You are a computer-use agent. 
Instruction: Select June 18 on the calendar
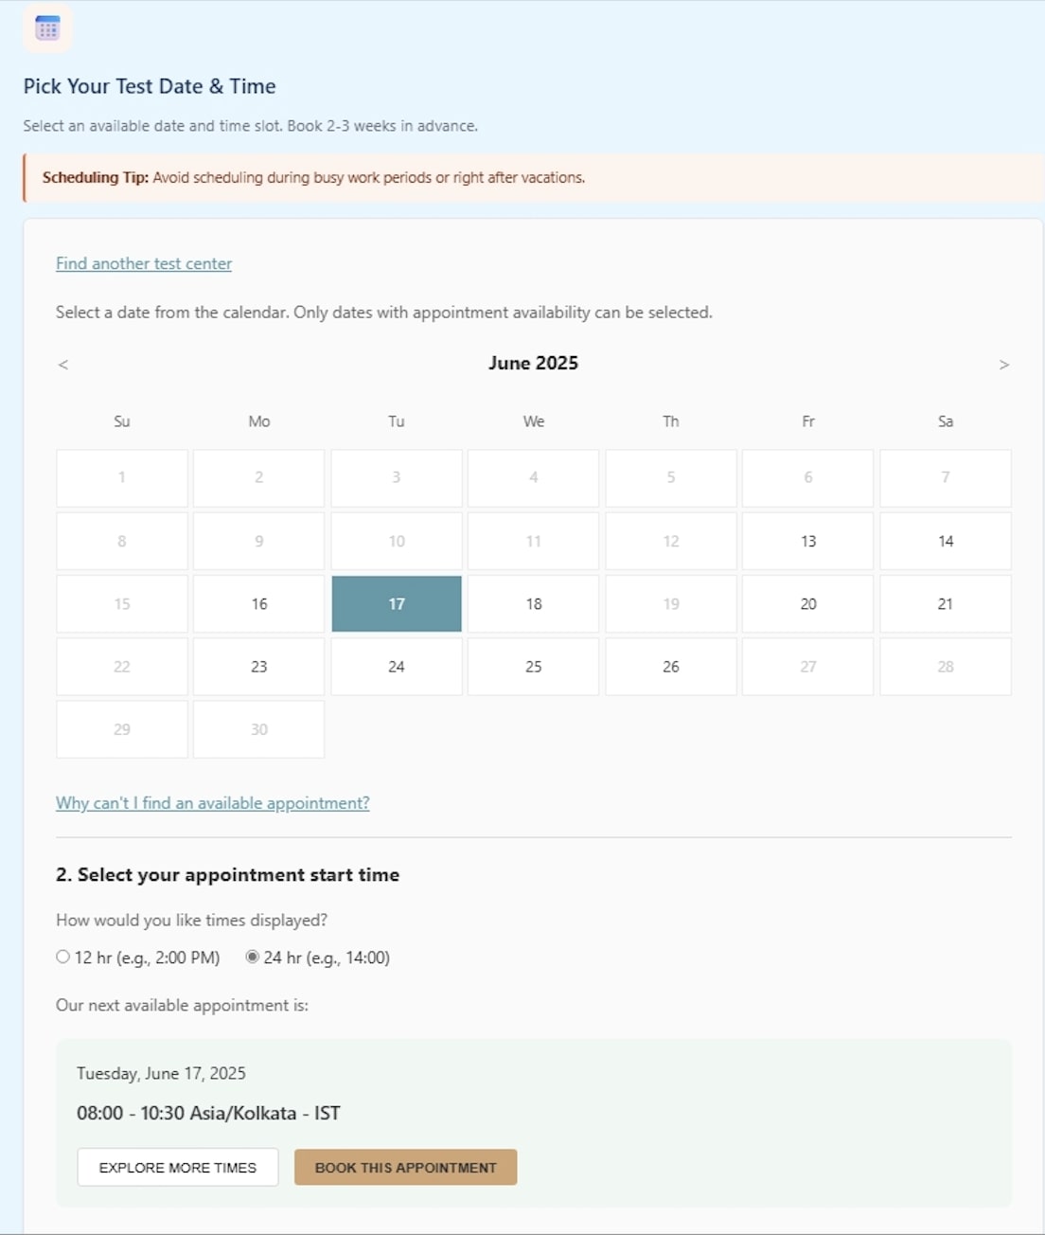533,603
